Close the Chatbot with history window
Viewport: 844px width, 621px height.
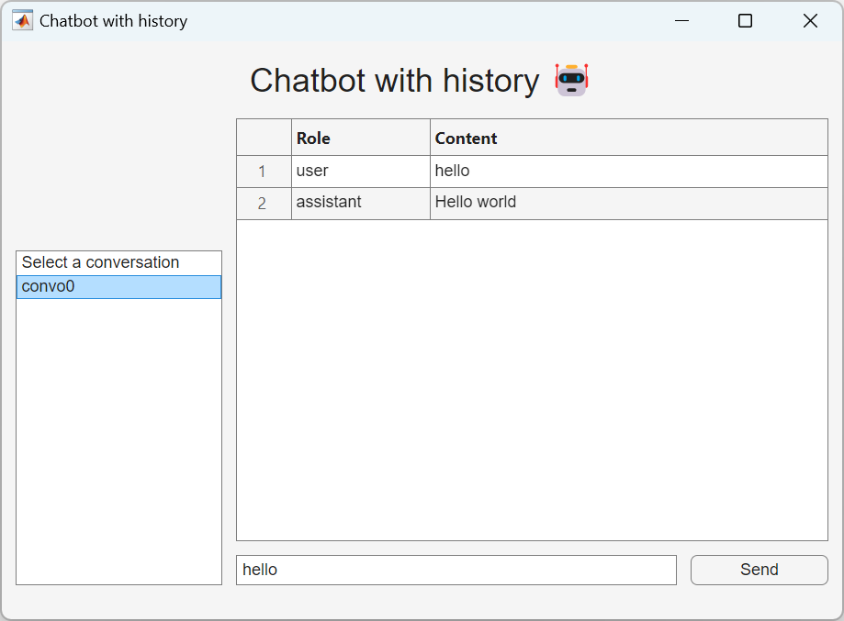810,20
